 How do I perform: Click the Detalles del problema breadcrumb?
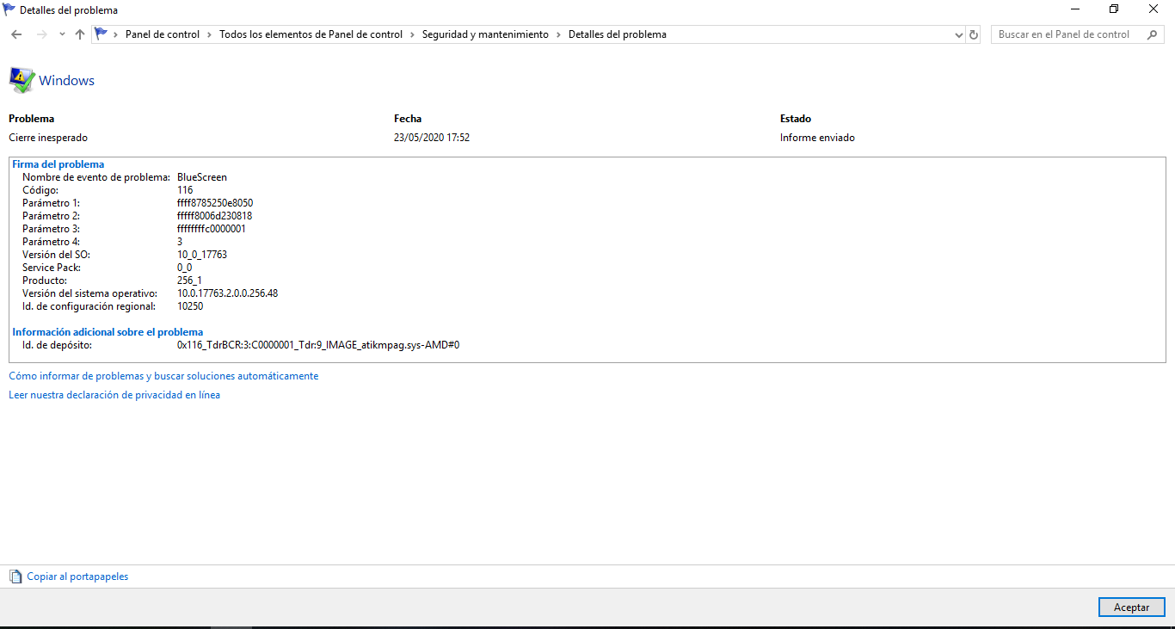[618, 34]
